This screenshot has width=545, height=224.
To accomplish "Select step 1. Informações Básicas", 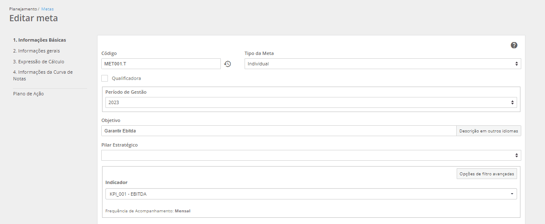I will point(40,40).
